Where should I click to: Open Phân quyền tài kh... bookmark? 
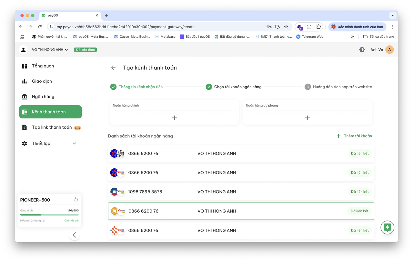coord(49,37)
